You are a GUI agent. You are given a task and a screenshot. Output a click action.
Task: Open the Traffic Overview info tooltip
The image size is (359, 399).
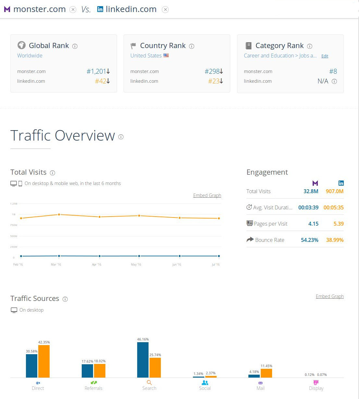pos(121,137)
